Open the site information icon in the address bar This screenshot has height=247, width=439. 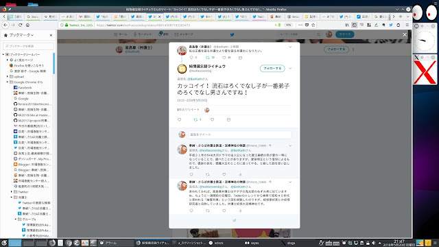coord(62,25)
